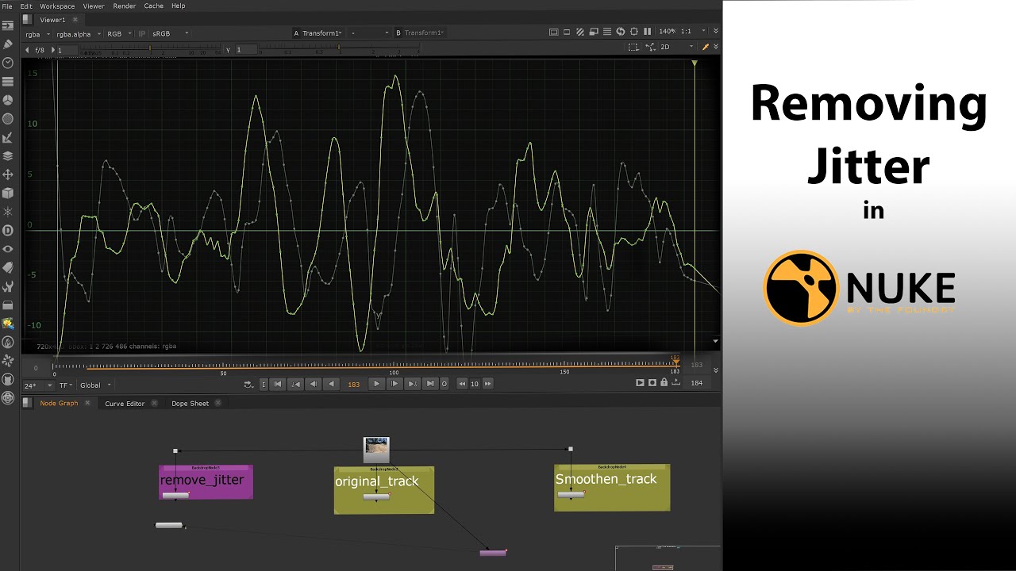The width and height of the screenshot is (1016, 571).
Task: Click the viewer scanline display icon
Action: click(x=607, y=32)
